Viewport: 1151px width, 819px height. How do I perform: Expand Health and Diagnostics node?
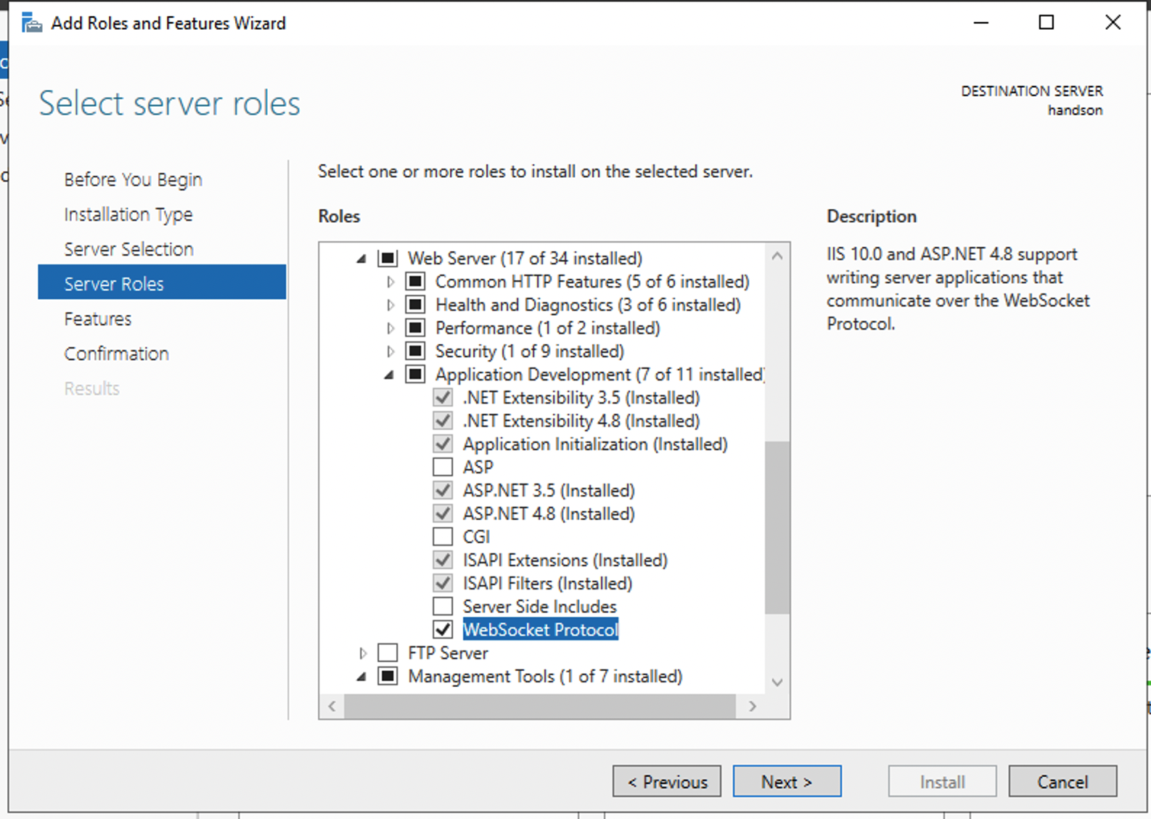(x=390, y=305)
